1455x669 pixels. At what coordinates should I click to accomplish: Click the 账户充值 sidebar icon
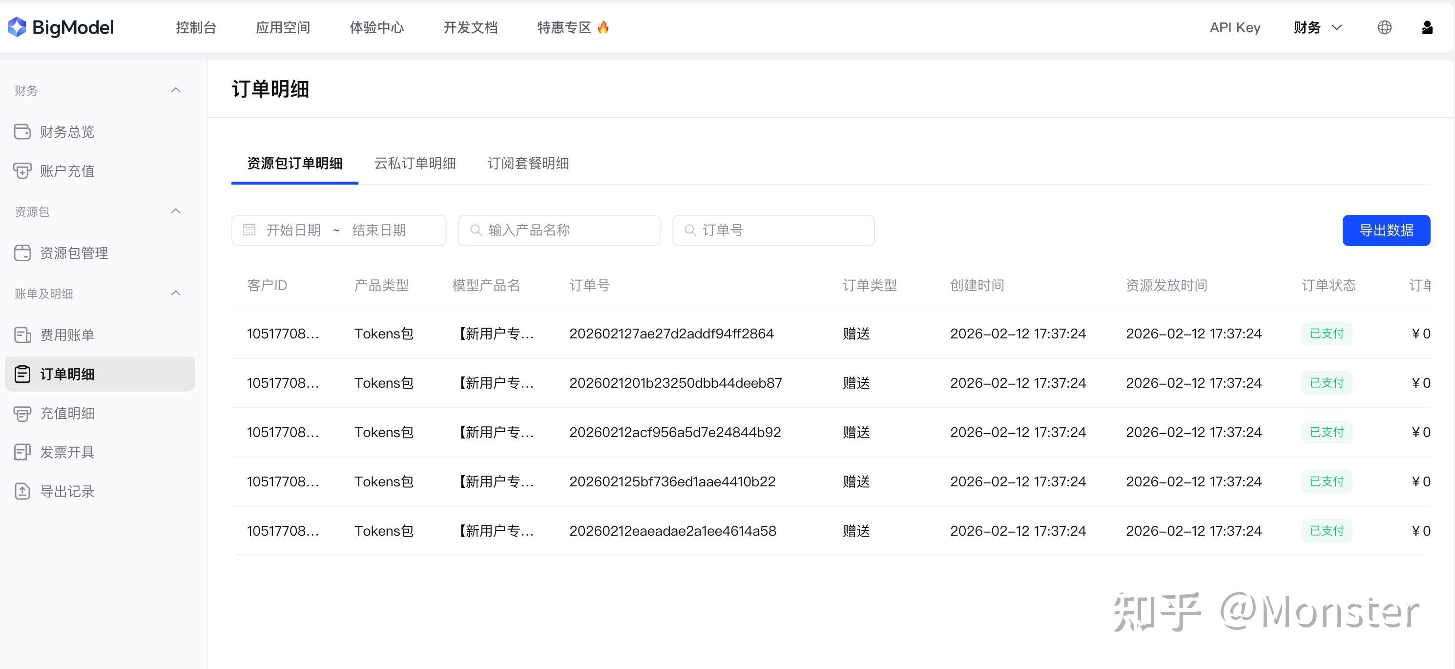pos(22,171)
